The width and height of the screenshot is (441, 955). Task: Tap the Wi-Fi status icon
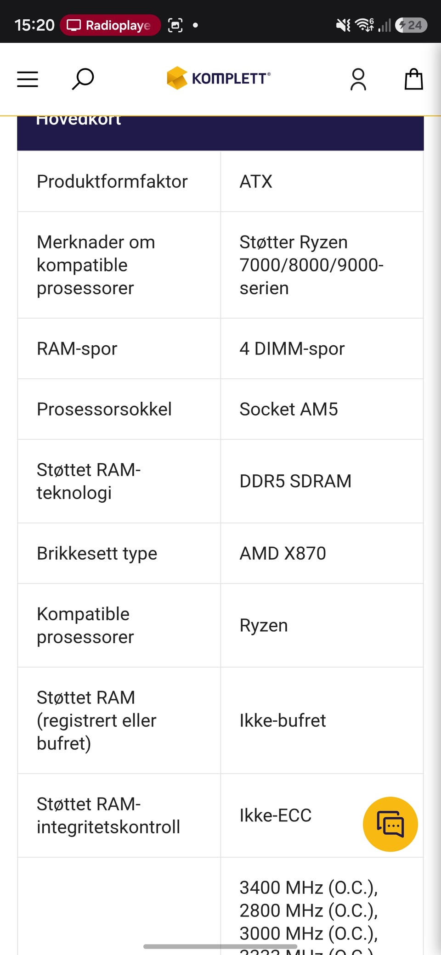point(365,25)
